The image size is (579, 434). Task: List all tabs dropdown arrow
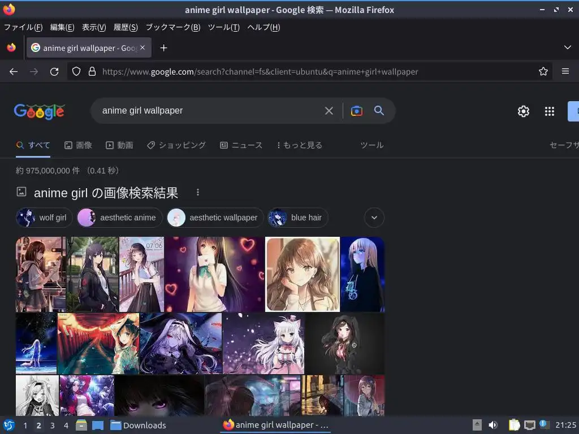568,47
